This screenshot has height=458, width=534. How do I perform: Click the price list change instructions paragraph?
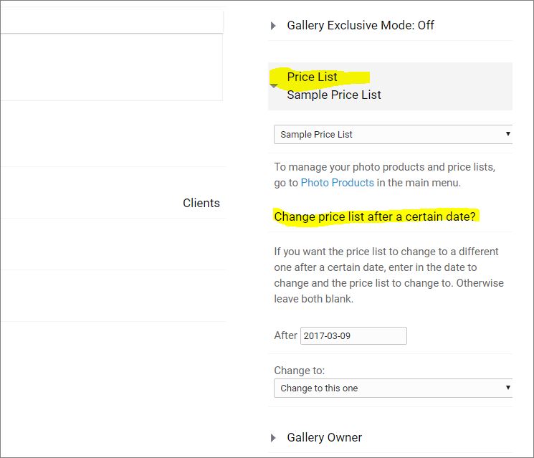(x=388, y=275)
